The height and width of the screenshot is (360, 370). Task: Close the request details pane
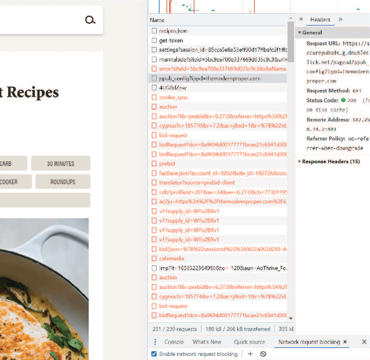tap(301, 20)
